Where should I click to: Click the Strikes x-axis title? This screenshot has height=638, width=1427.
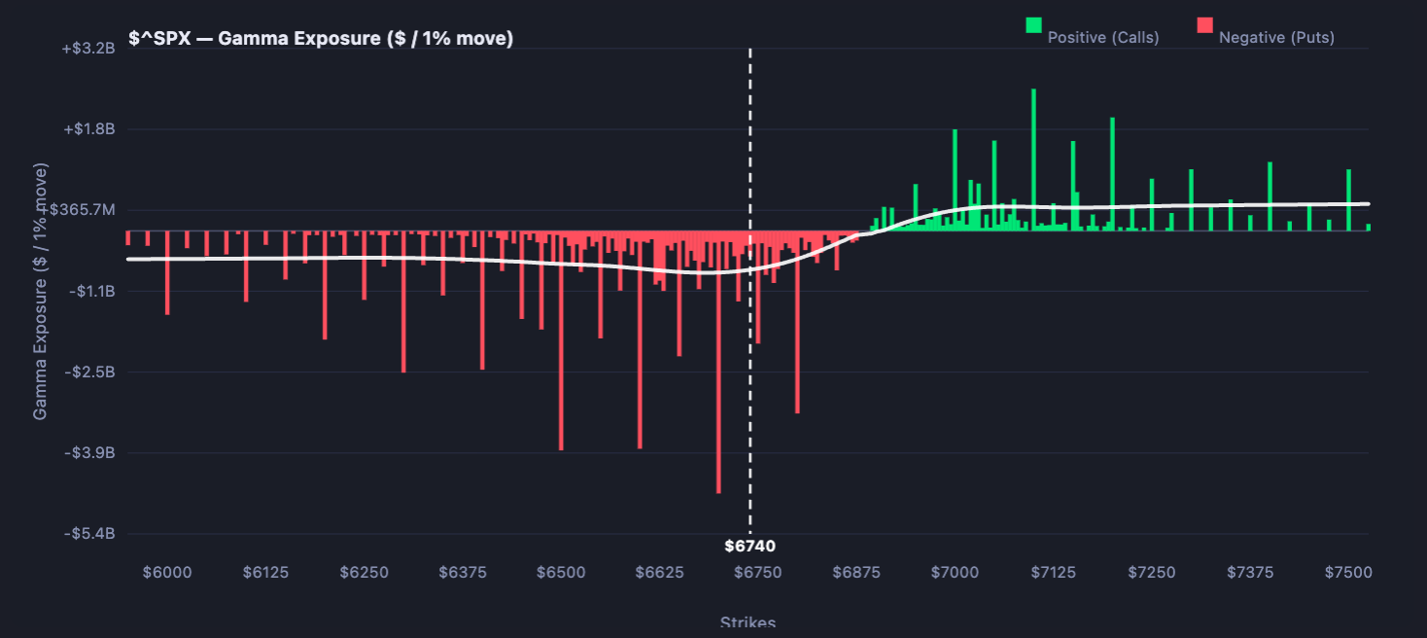tap(748, 622)
